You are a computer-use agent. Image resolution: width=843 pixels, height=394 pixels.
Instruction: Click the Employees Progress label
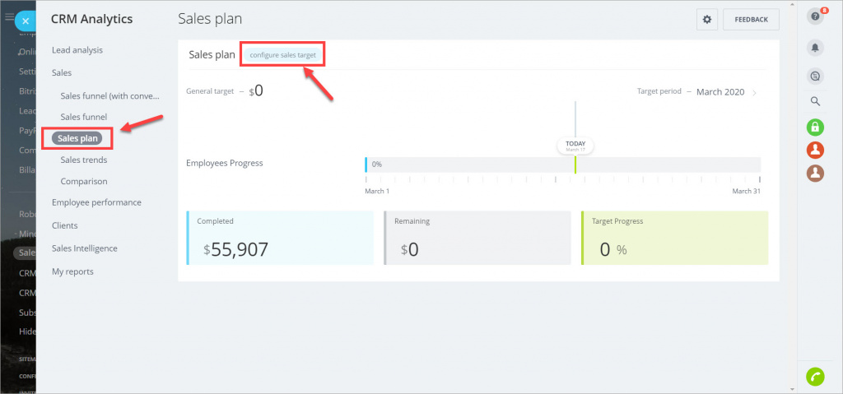point(225,162)
